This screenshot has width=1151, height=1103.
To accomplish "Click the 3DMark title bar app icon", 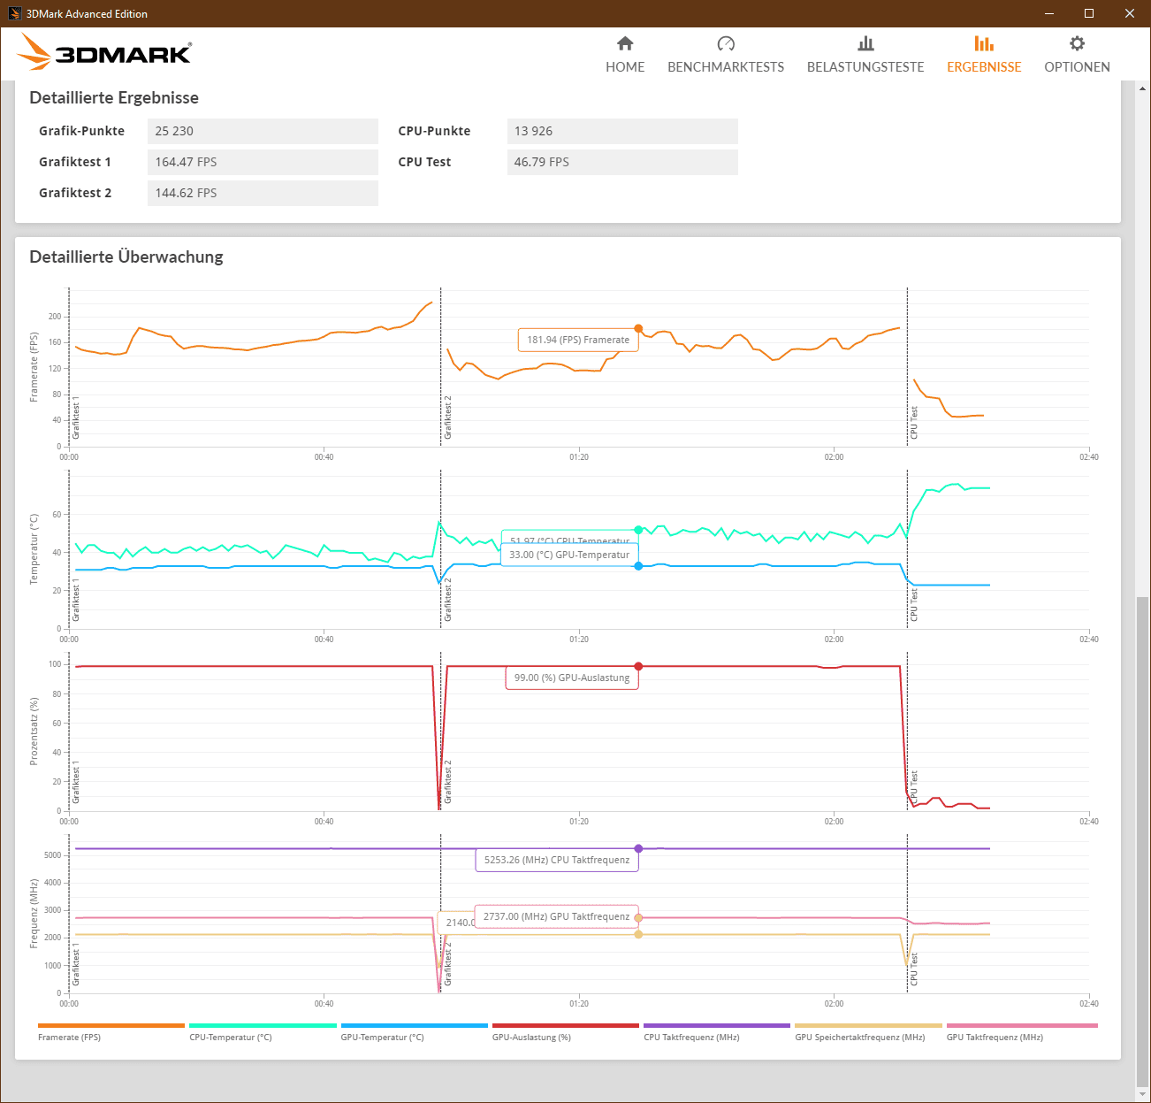I will (14, 13).
